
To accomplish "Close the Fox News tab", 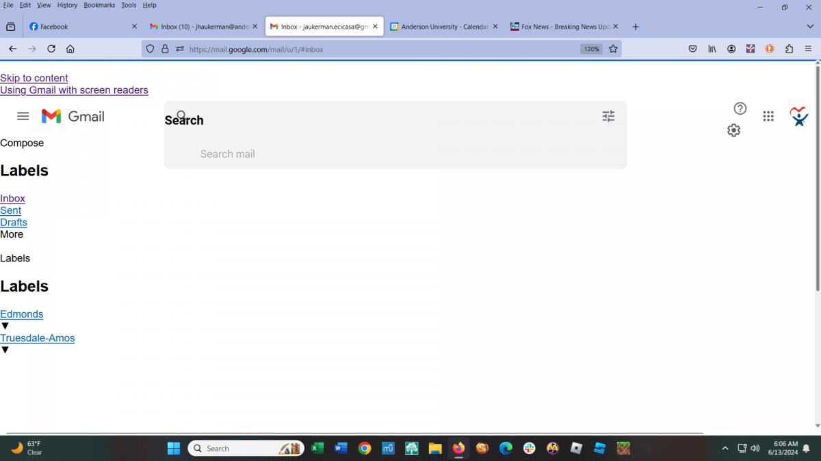I will tap(616, 27).
